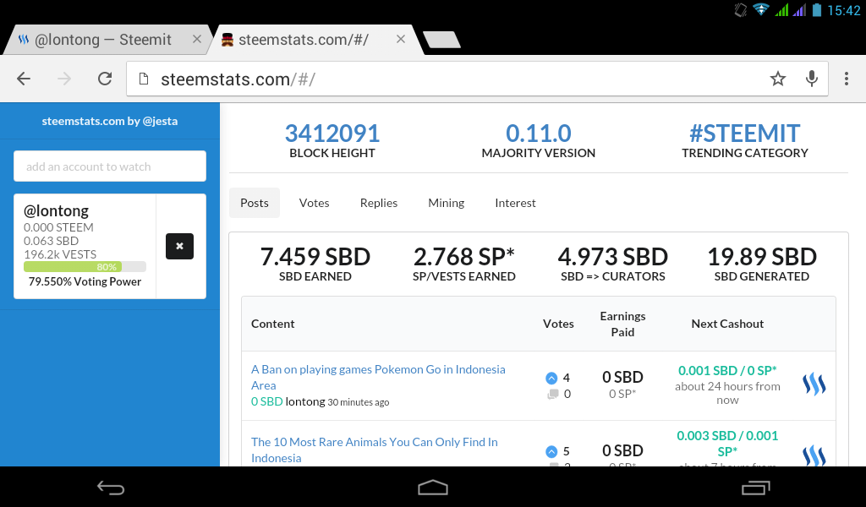This screenshot has width=866, height=507.
Task: Open a new browser tab
Action: tap(441, 40)
